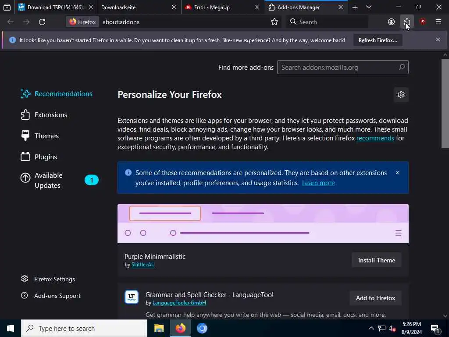Viewport: 449px width, 337px height.
Task: Click the Firefox identity box in address bar
Action: coord(82,22)
